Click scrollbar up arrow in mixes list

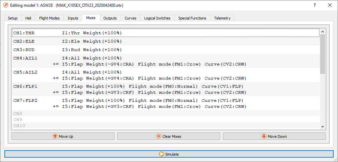[x=323, y=32]
